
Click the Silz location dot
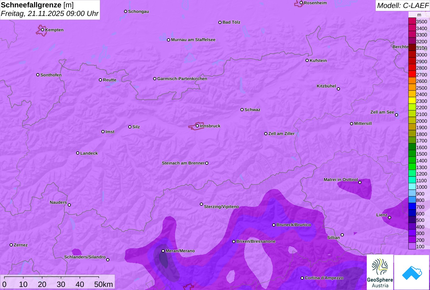tap(130, 127)
